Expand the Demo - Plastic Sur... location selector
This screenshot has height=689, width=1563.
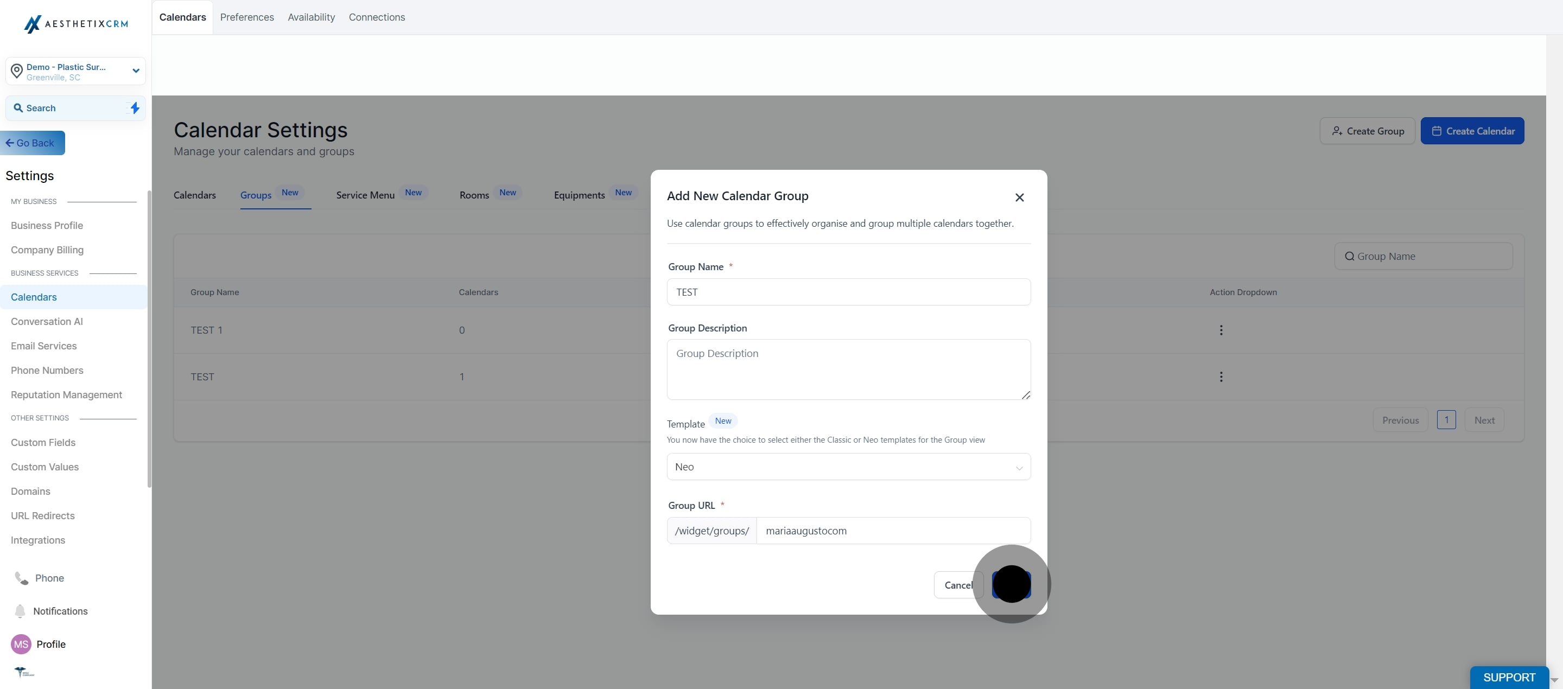coord(136,71)
